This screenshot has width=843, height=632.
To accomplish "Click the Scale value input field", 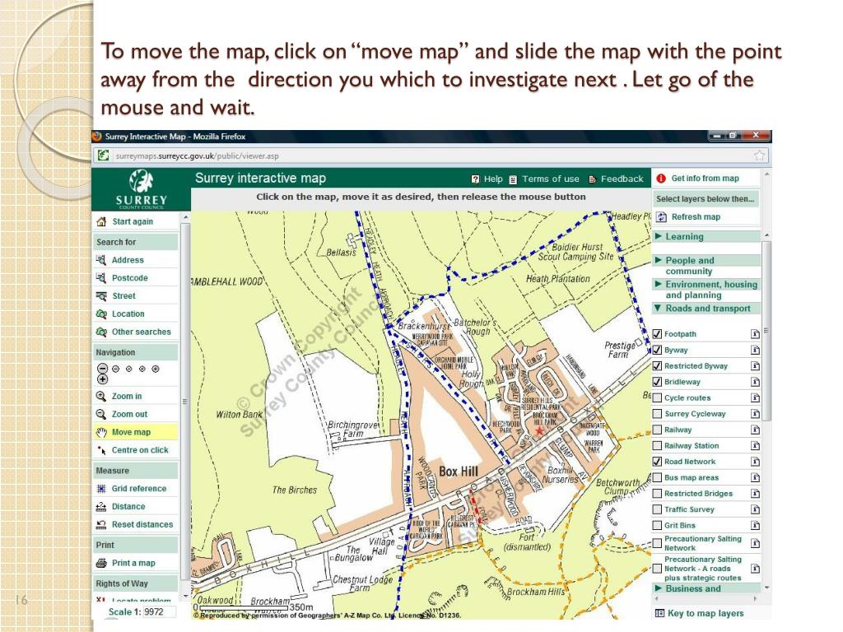I will [161, 611].
